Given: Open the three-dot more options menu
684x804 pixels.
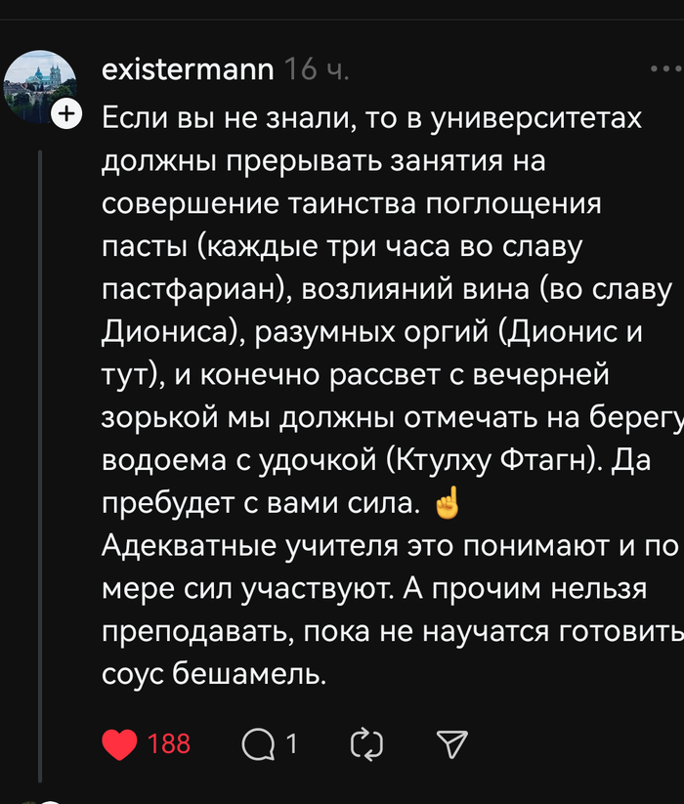Looking at the screenshot, I should click(x=664, y=69).
